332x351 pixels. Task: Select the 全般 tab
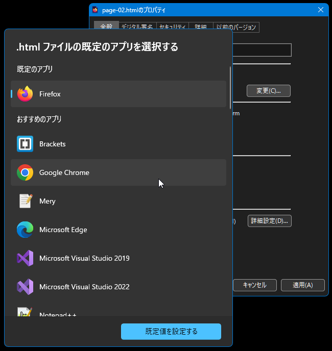point(106,26)
